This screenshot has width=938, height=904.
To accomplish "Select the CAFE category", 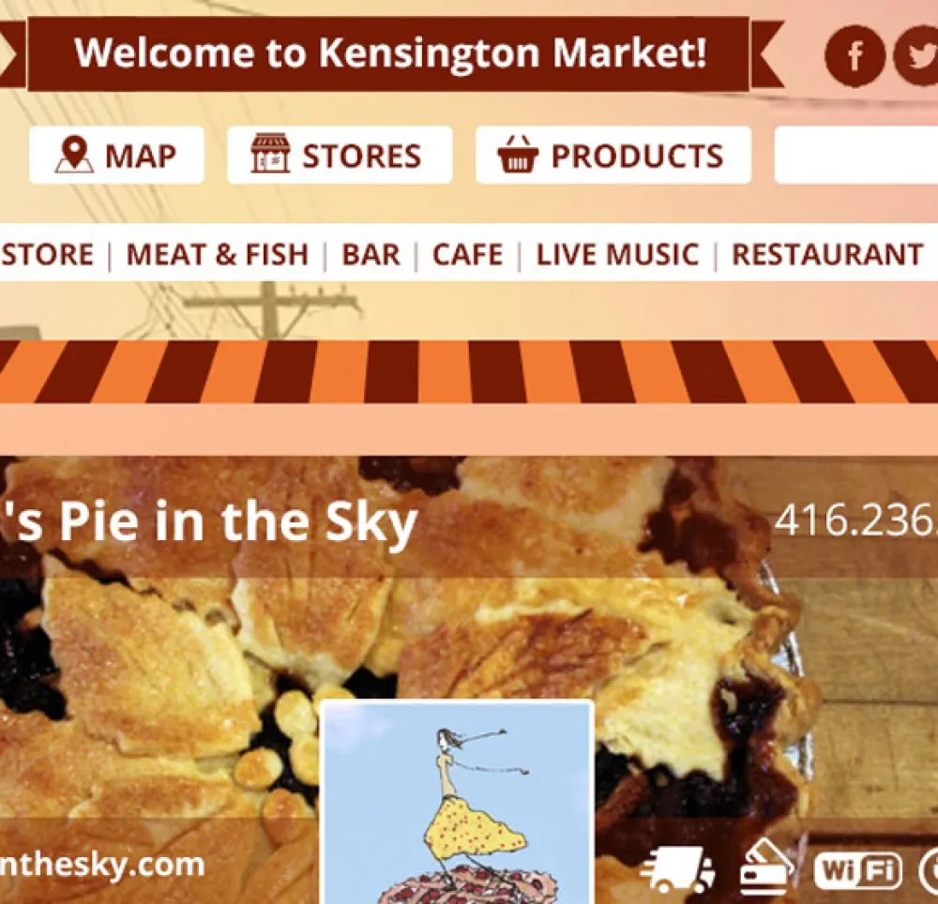I will point(468,254).
